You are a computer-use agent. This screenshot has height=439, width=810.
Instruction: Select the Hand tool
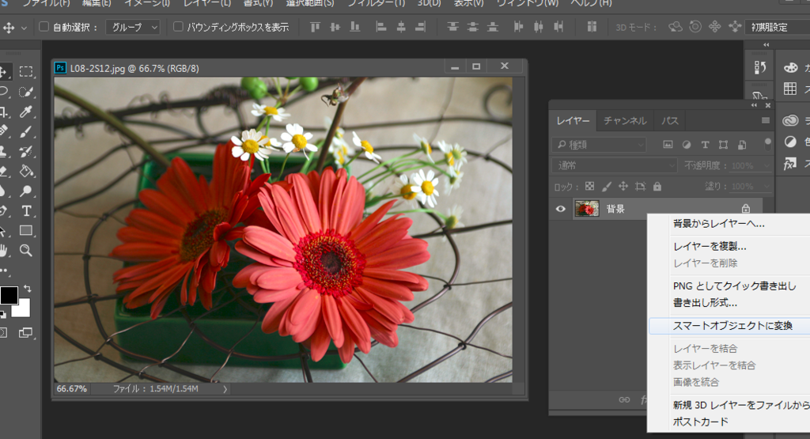pyautogui.click(x=3, y=250)
